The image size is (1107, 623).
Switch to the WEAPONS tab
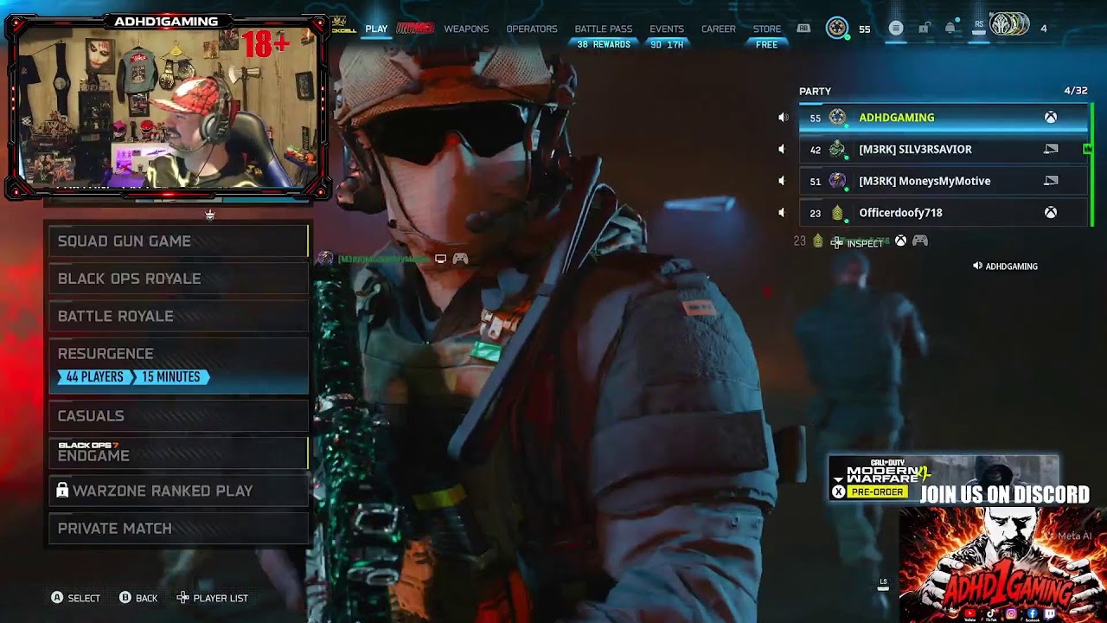466,29
